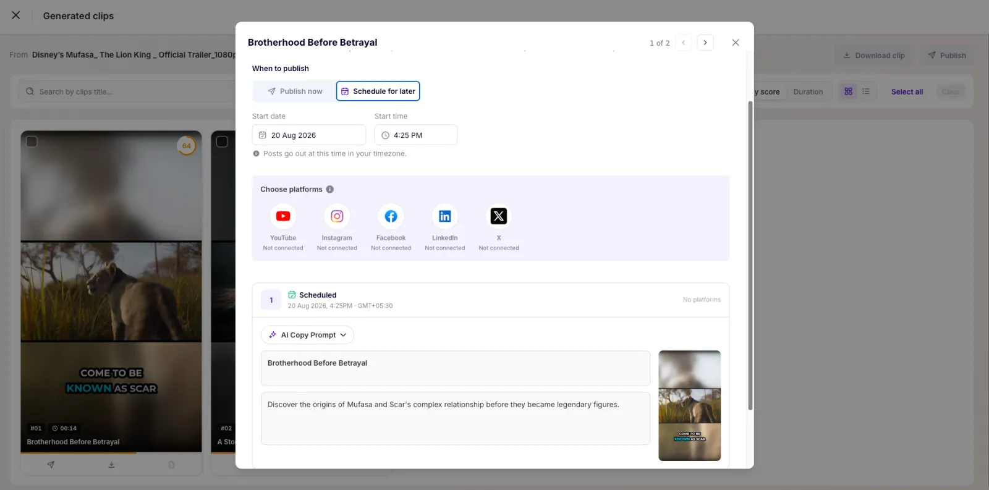Close the Generated clips page
Image resolution: width=989 pixels, height=490 pixels.
(16, 15)
